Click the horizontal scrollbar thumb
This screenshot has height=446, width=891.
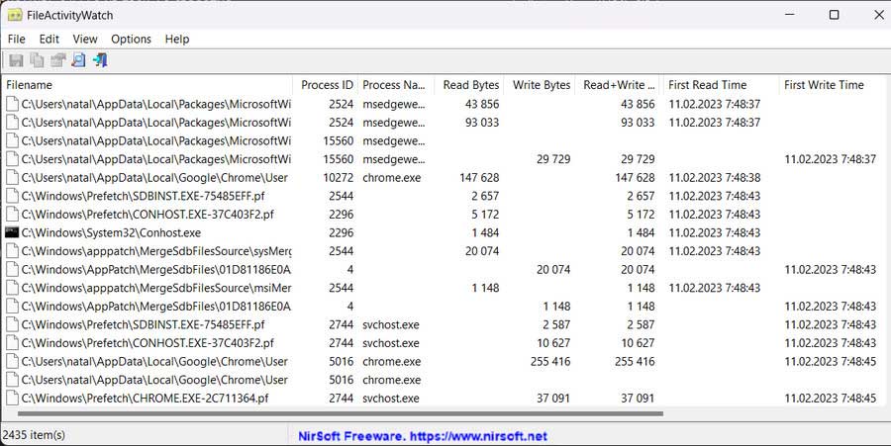coord(341,413)
